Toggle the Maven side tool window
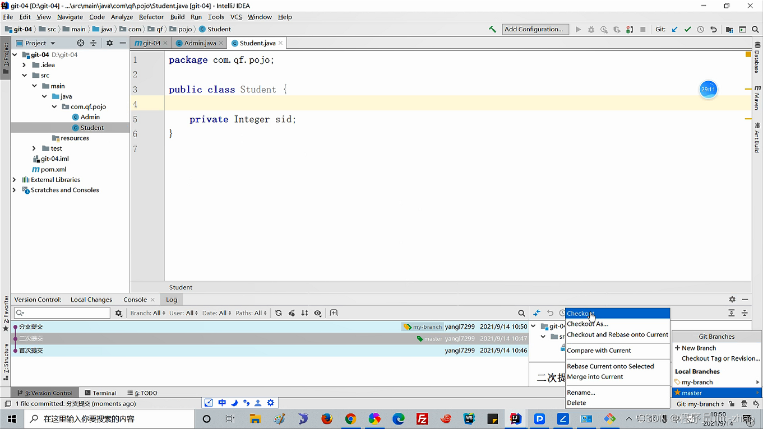This screenshot has width=763, height=429. [757, 97]
